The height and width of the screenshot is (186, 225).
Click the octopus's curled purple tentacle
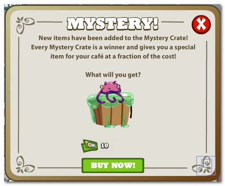pos(113,99)
